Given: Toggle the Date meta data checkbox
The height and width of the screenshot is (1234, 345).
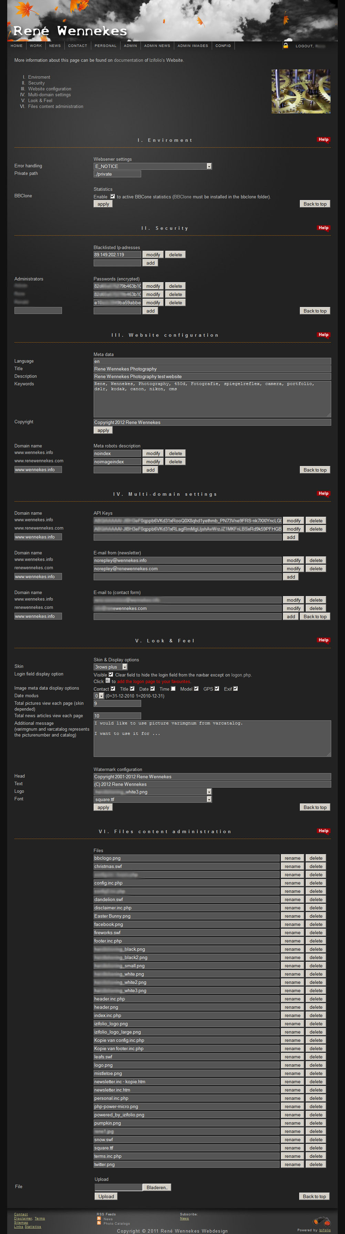Looking at the screenshot, I should 153,689.
